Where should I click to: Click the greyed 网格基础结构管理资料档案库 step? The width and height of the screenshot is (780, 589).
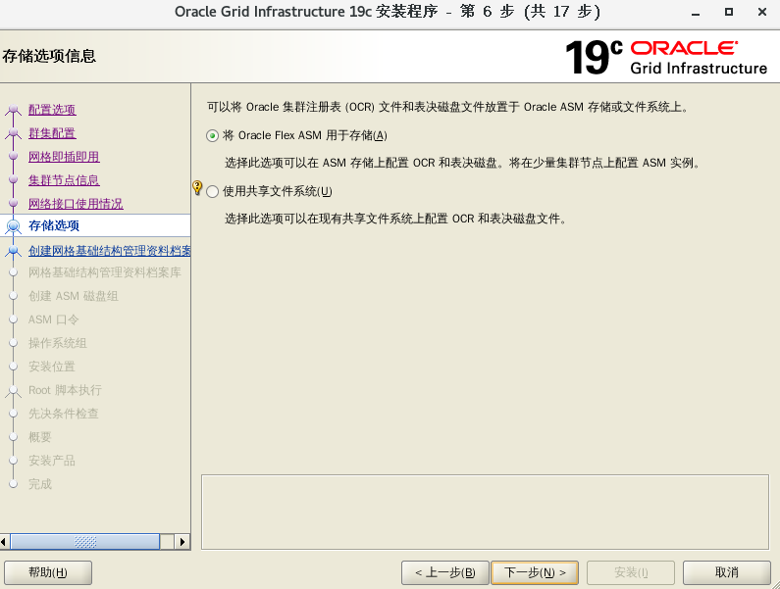pyautogui.click(x=104, y=272)
